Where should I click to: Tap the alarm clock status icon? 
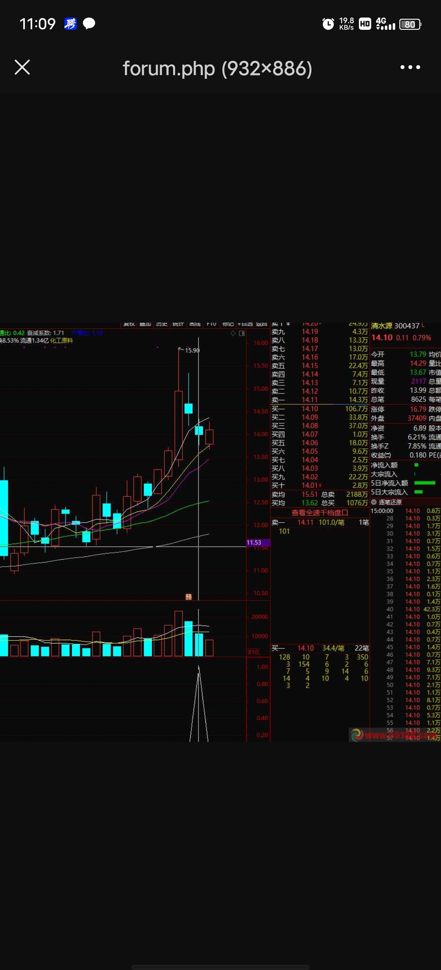tap(328, 24)
